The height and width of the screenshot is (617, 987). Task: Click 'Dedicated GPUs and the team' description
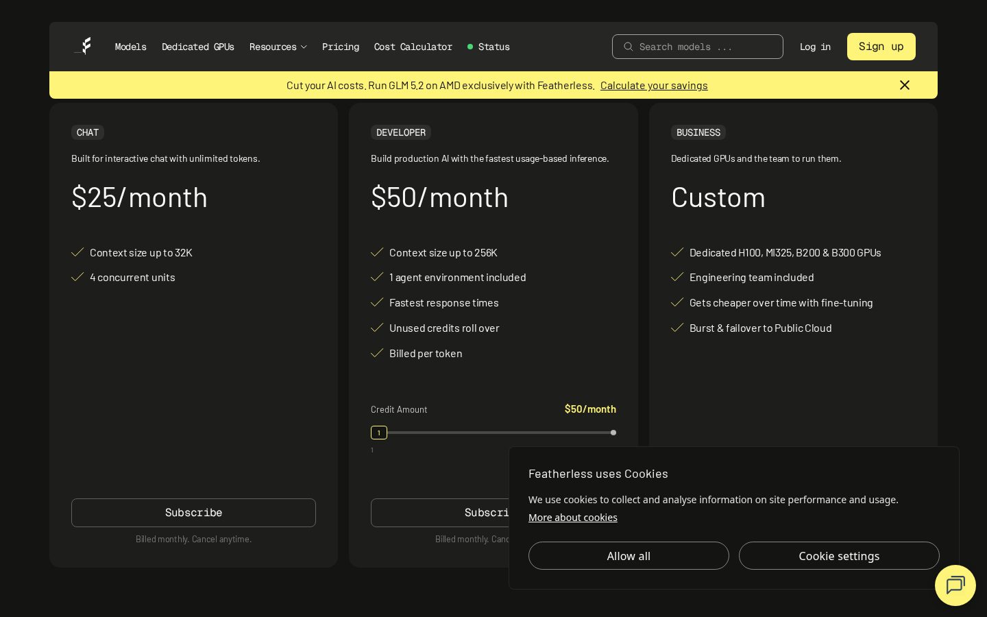(x=756, y=158)
